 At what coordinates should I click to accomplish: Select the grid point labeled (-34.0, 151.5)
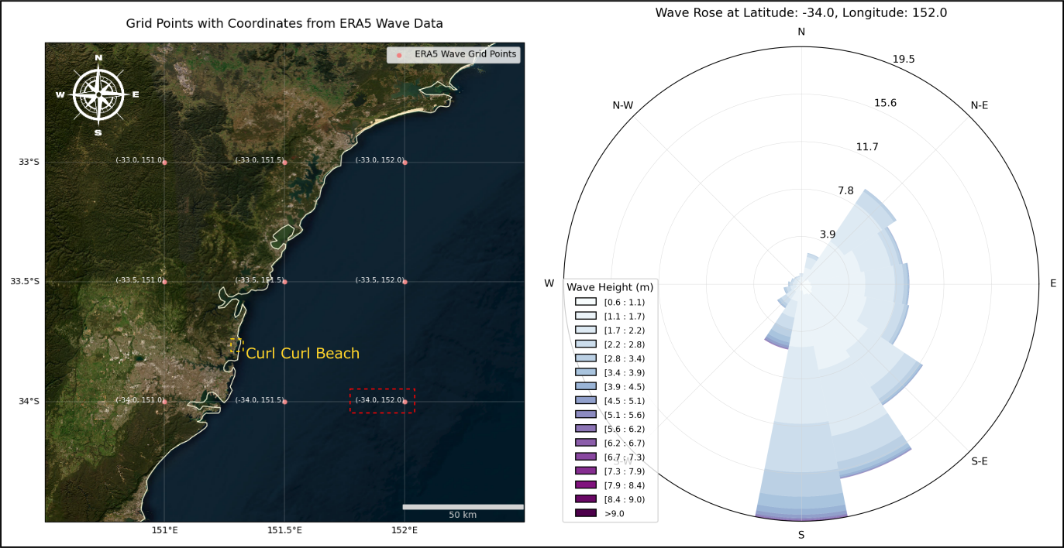pos(284,401)
